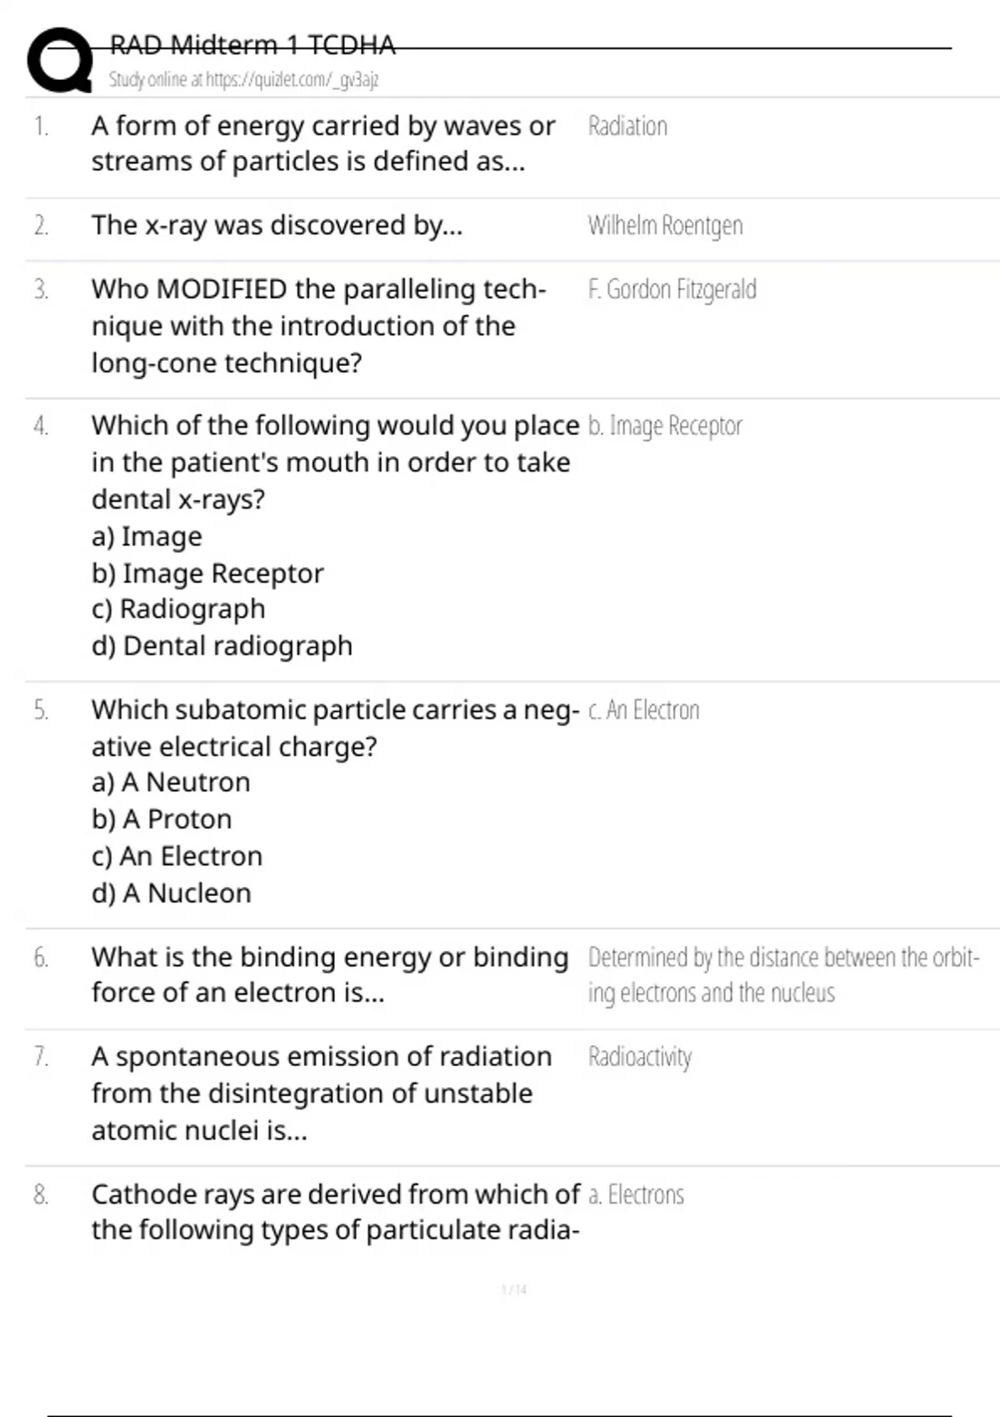
Task: Click the page number 1/14 indicator
Action: coord(514,1289)
